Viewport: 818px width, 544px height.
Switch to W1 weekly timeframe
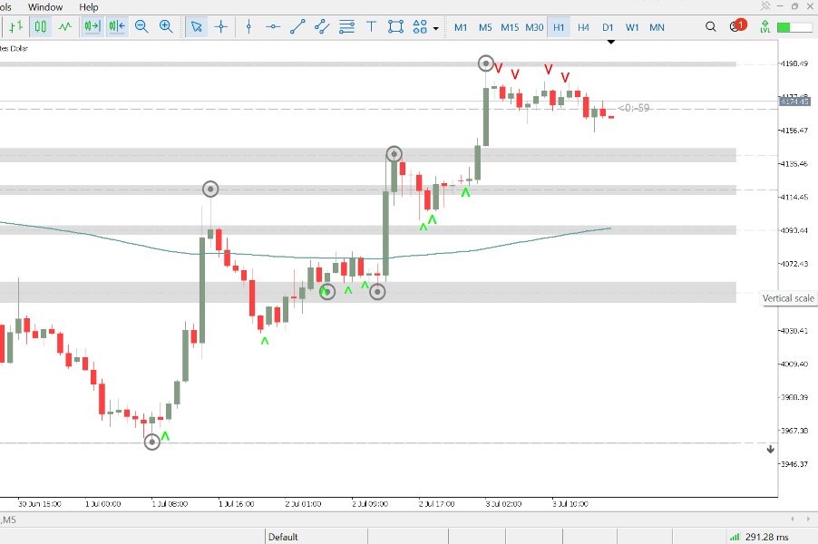(x=632, y=27)
